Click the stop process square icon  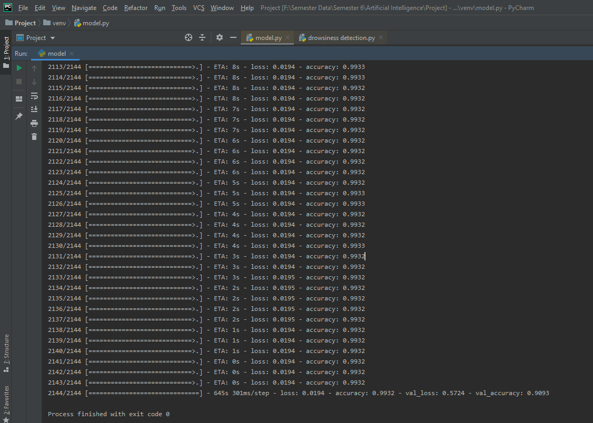pyautogui.click(x=19, y=82)
